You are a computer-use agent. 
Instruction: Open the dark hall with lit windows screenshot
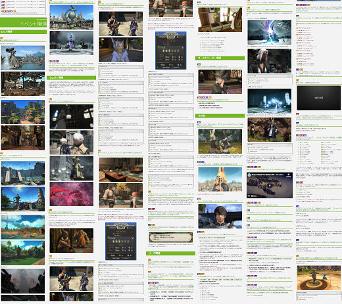72,116
